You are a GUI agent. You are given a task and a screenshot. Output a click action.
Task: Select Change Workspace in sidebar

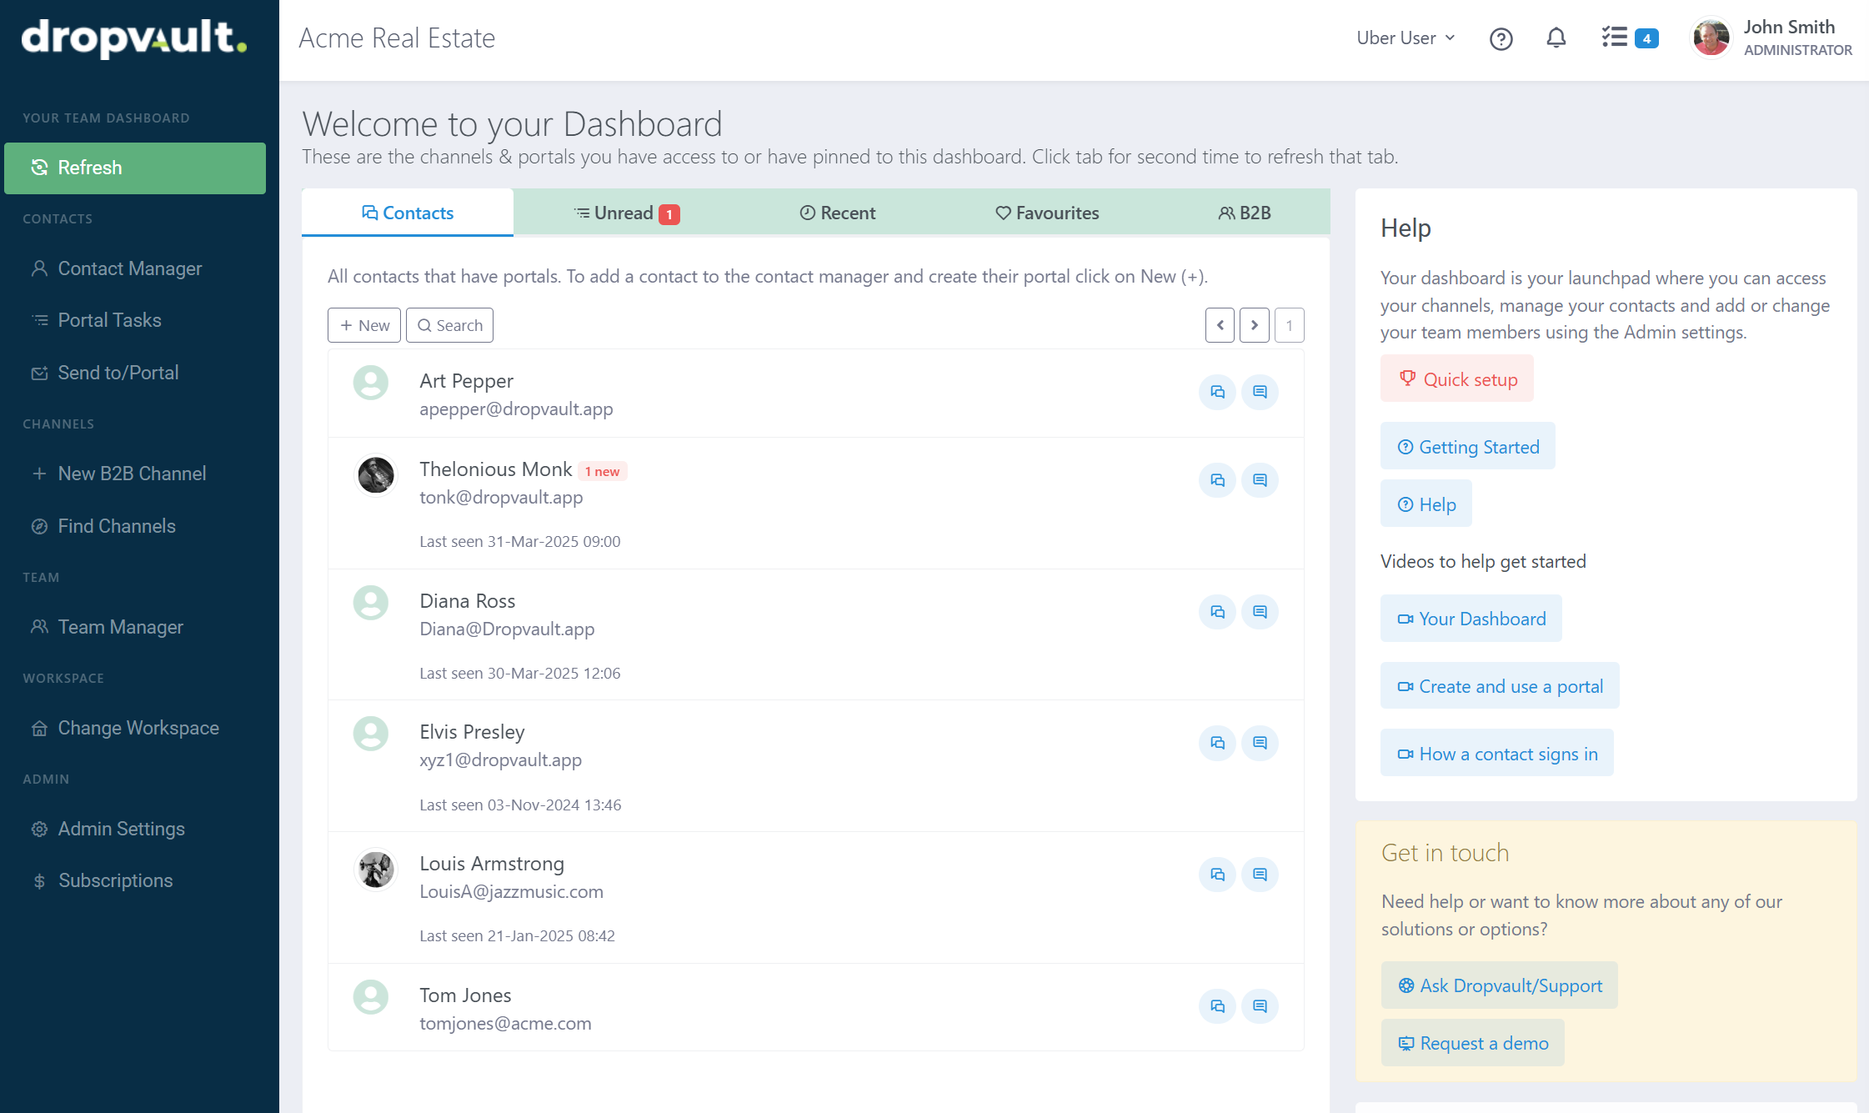pyautogui.click(x=125, y=728)
